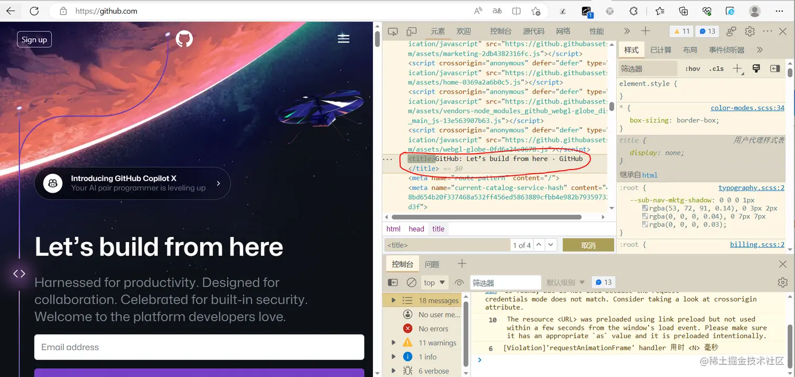Click the Read aloud icon in address bar
The image size is (795, 377).
pyautogui.click(x=478, y=11)
